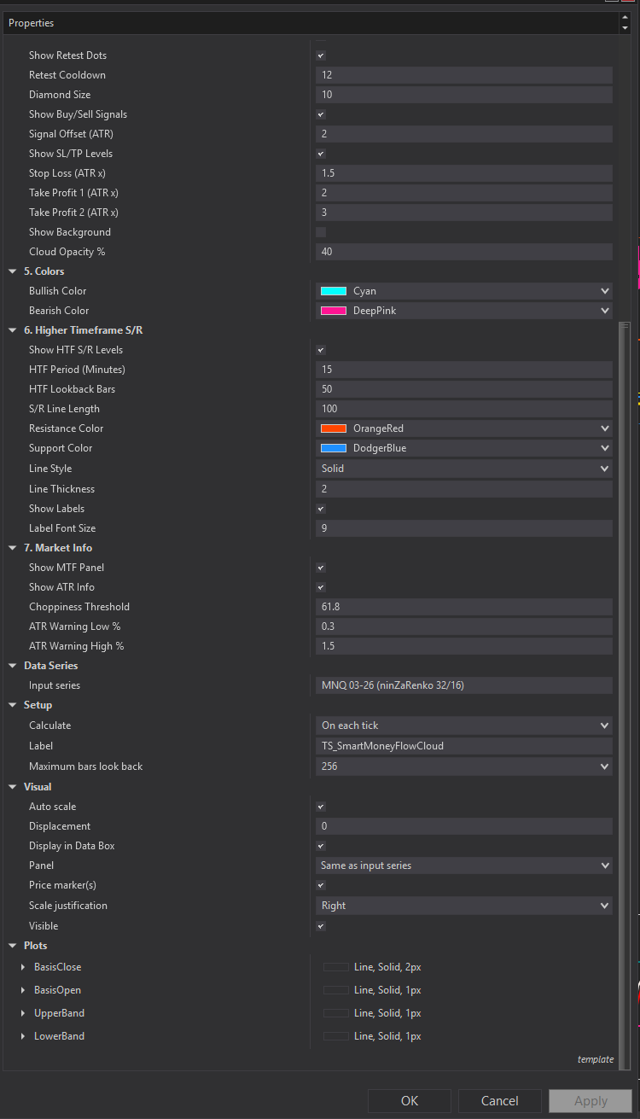Click Take Profit 2 field
Image resolution: width=640 pixels, height=1119 pixels.
pos(463,213)
